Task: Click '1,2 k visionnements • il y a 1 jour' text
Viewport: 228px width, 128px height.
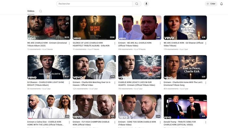Action: click(x=85, y=89)
